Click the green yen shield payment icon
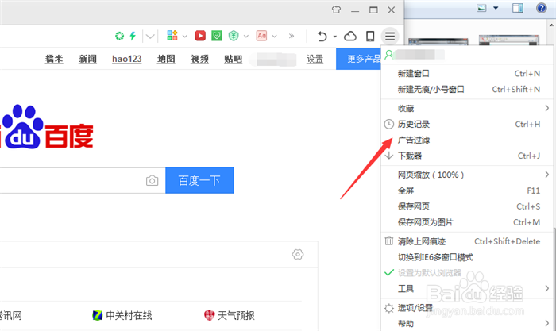 234,36
